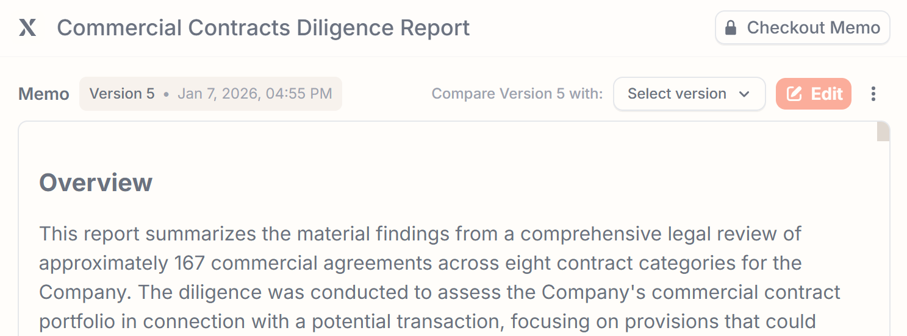The height and width of the screenshot is (336, 907).
Task: Click the X logo icon
Action: 27,27
